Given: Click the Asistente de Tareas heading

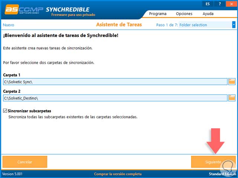Looking at the screenshot, I should (119, 25).
